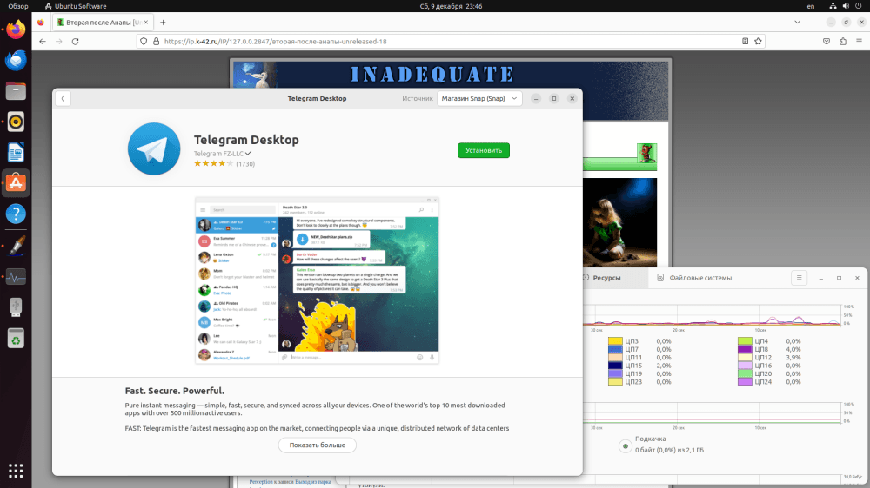The image size is (870, 488).
Task: Go back in Firefox browser
Action: [x=43, y=42]
